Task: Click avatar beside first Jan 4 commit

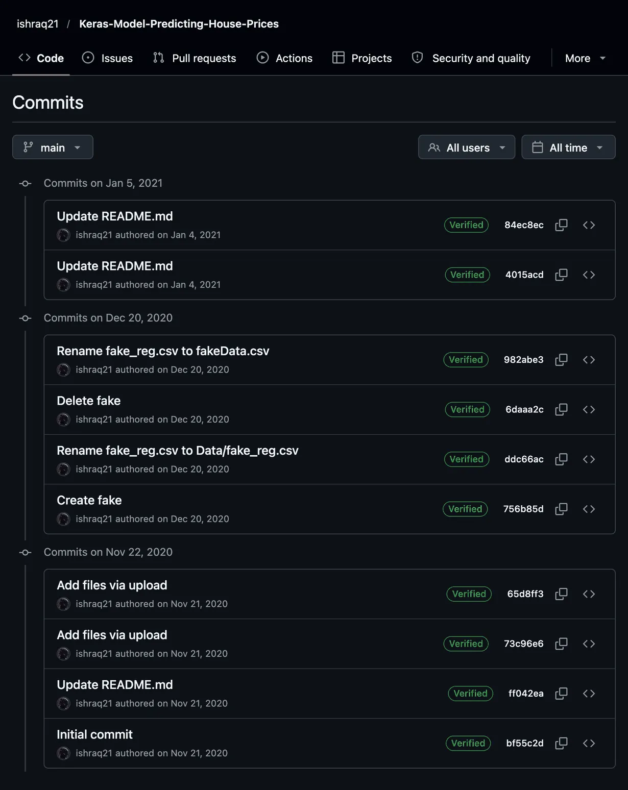Action: [x=63, y=235]
